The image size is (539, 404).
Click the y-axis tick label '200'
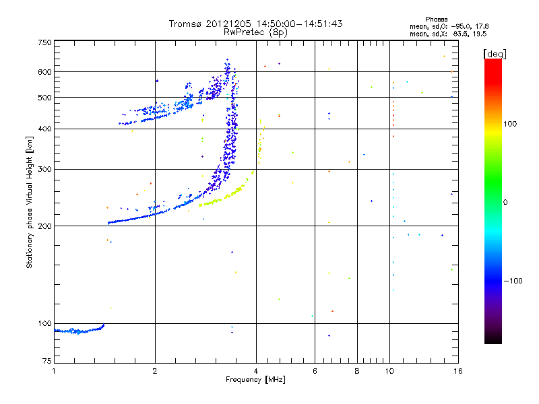point(45,226)
